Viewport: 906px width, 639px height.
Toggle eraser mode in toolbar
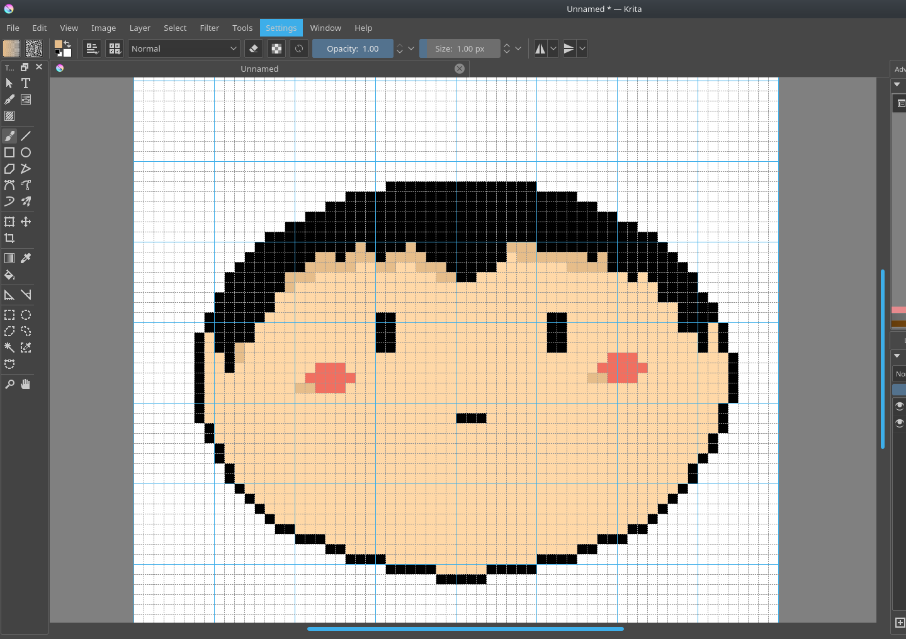coord(254,48)
